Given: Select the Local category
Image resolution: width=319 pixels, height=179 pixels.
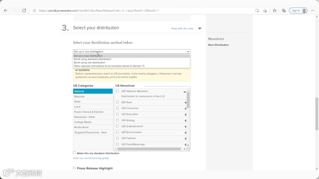Looking at the screenshot, I should tap(93, 107).
